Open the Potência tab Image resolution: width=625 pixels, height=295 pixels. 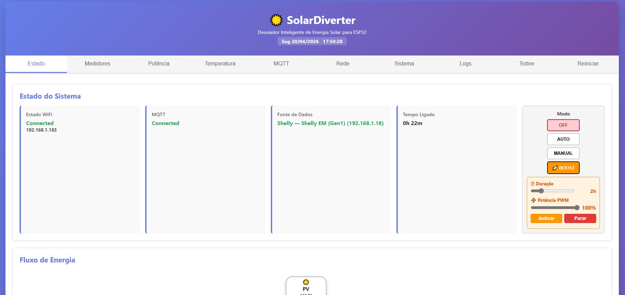point(159,64)
